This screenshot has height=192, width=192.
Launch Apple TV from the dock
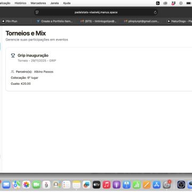(97, 185)
